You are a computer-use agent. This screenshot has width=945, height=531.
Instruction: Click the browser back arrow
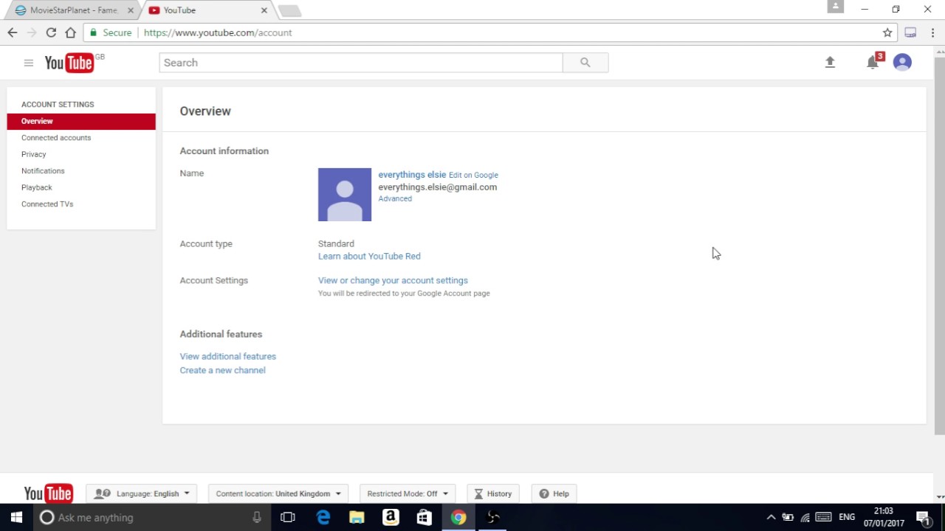click(13, 32)
